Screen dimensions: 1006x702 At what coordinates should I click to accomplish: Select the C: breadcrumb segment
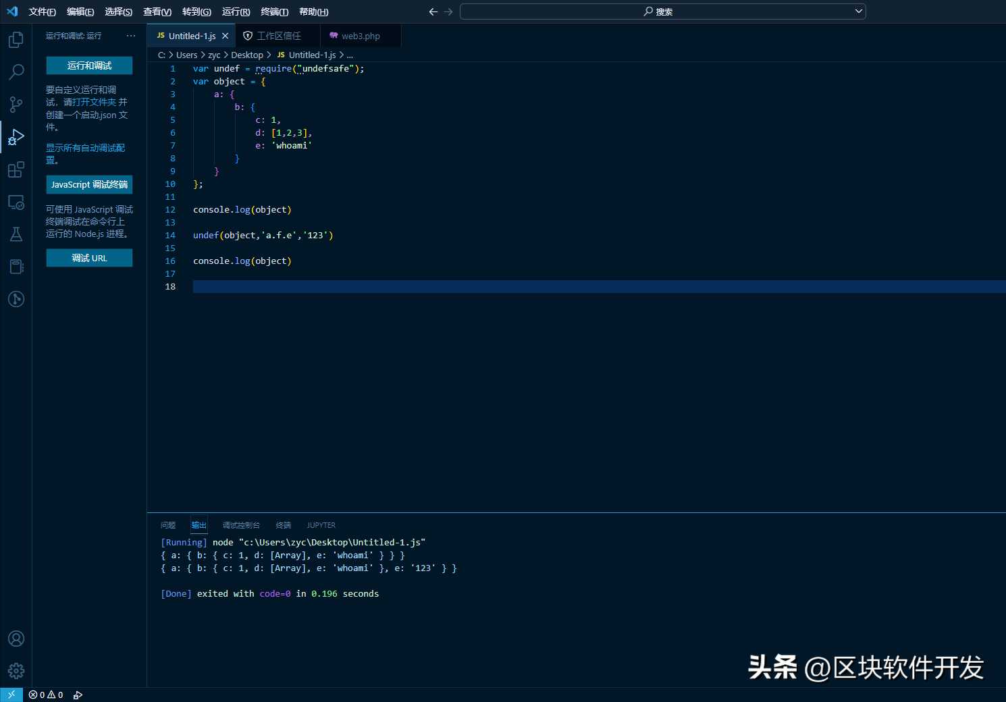[161, 55]
